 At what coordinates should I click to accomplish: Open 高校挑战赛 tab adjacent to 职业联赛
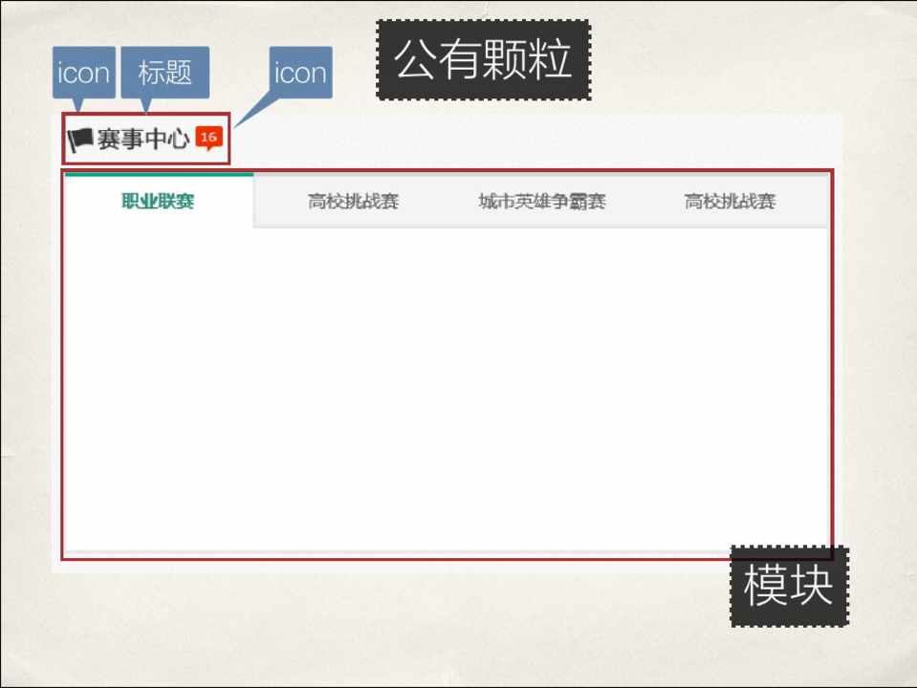click(x=353, y=202)
